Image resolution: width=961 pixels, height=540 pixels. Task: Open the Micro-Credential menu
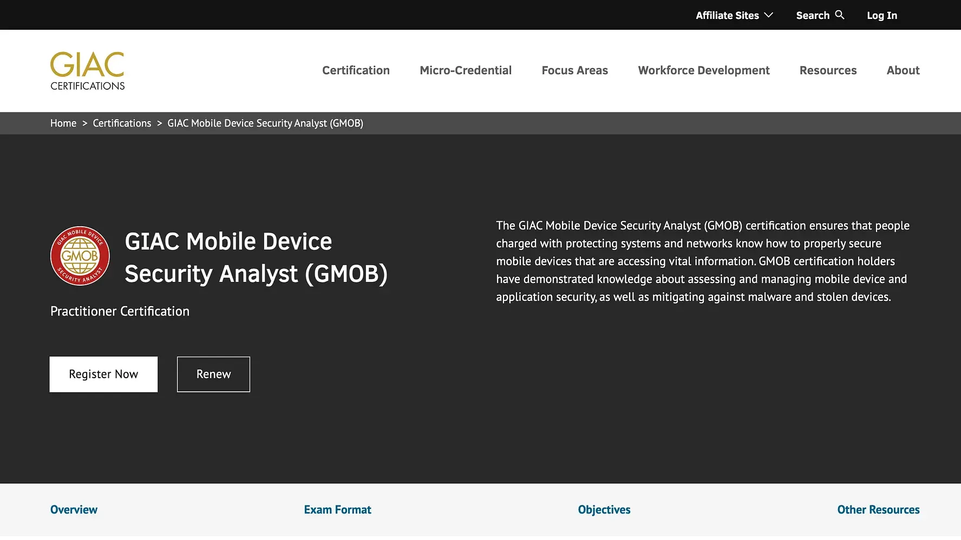[466, 70]
